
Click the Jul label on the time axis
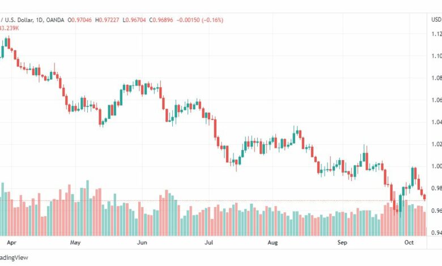(x=209, y=242)
